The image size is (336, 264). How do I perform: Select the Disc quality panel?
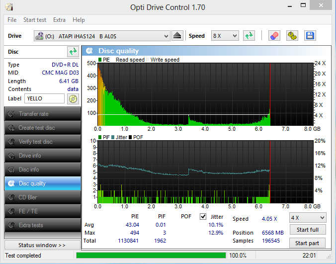pyautogui.click(x=43, y=183)
